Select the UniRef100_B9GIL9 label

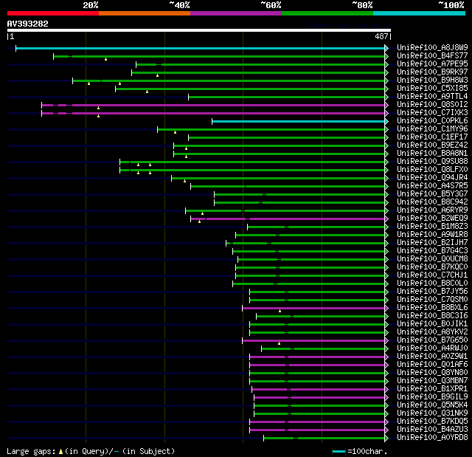432,397
